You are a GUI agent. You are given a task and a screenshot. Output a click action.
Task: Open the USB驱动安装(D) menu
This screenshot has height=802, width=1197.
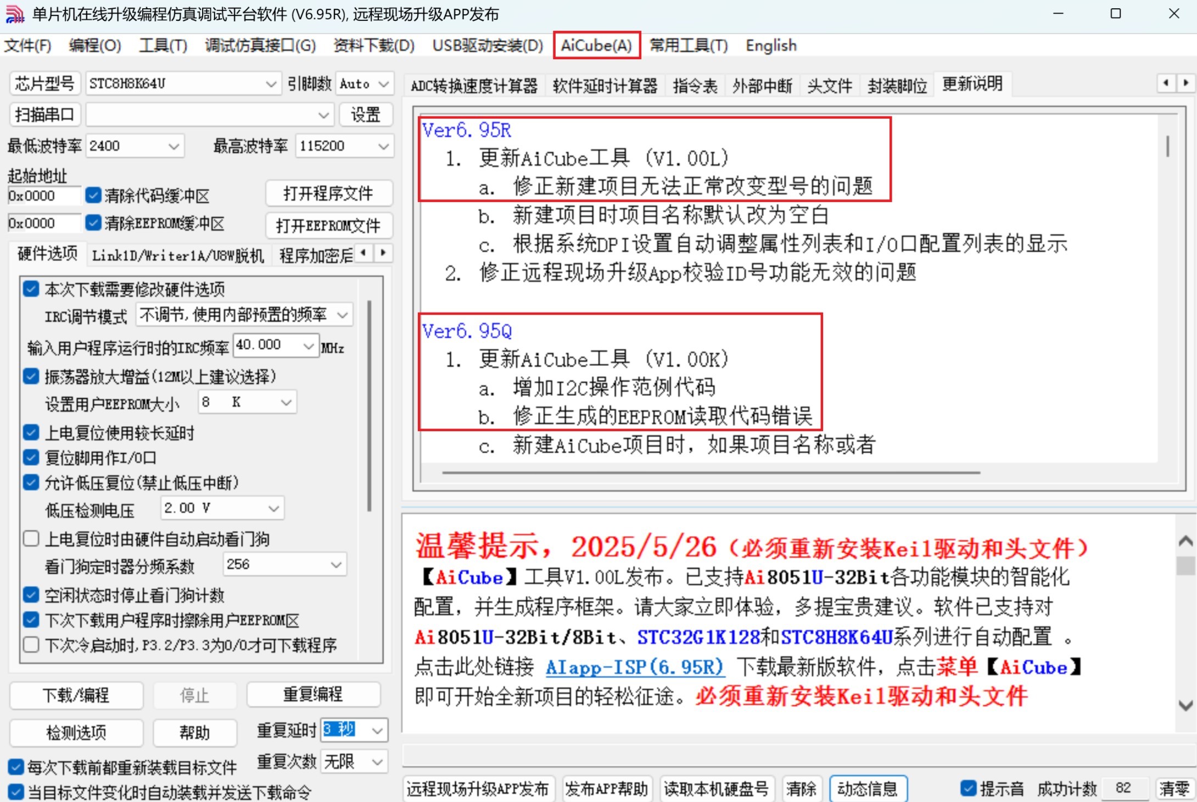[x=488, y=46]
